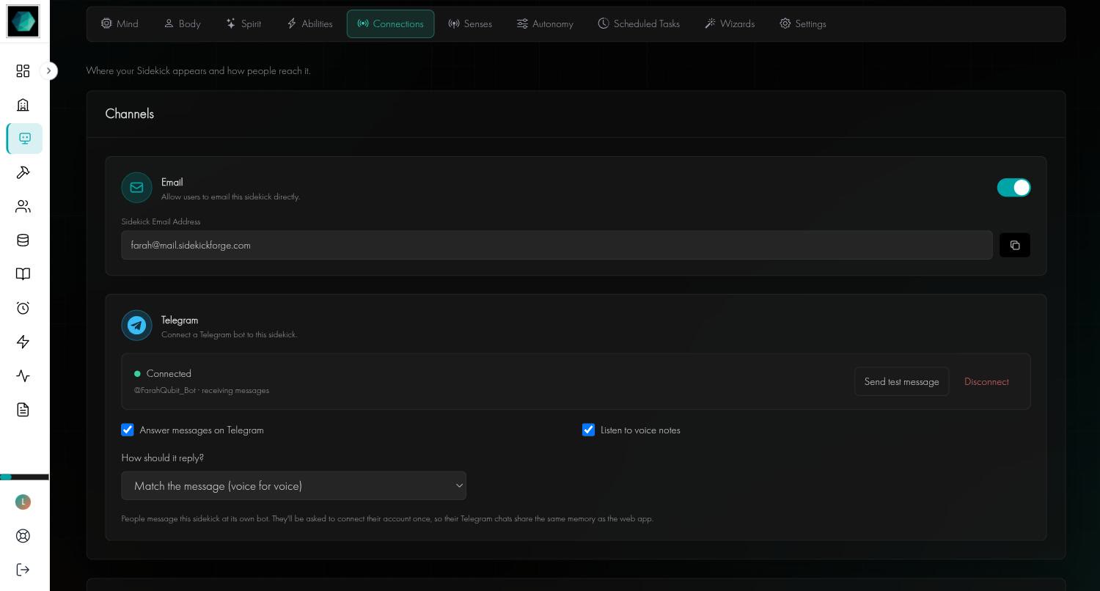Viewport: 1100px width, 591px height.
Task: Open the lifebuoy help icon in sidebar
Action: click(x=23, y=536)
